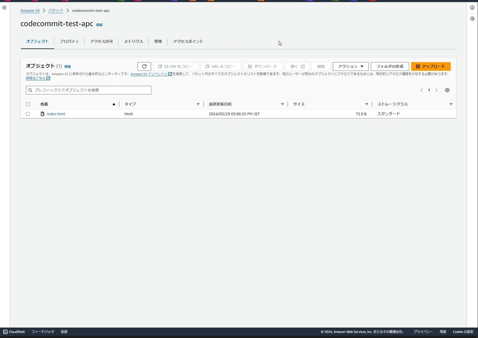Screen dimensions: 478x338
Task: Refresh the object list
Action: click(144, 66)
